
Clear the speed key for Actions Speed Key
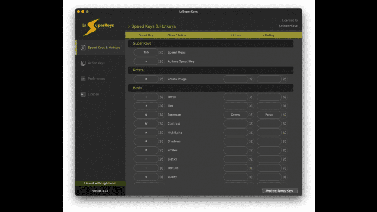tap(161, 61)
